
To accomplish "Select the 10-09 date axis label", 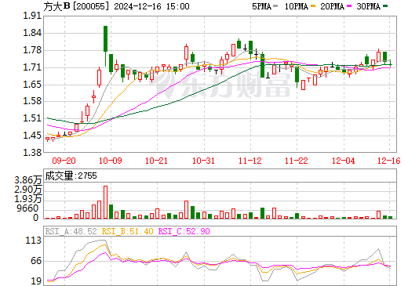I will tap(111, 161).
